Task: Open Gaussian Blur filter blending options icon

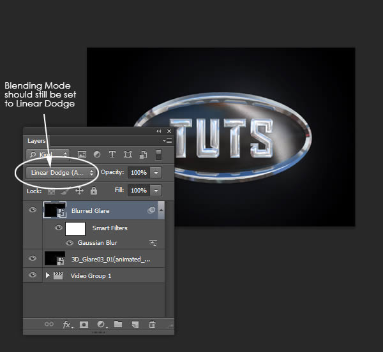Action: pyautogui.click(x=153, y=243)
